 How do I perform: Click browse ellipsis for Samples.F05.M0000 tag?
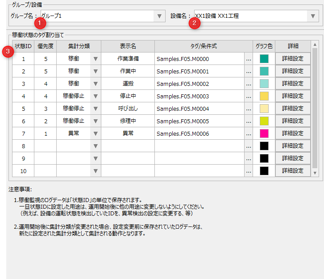coord(249,59)
